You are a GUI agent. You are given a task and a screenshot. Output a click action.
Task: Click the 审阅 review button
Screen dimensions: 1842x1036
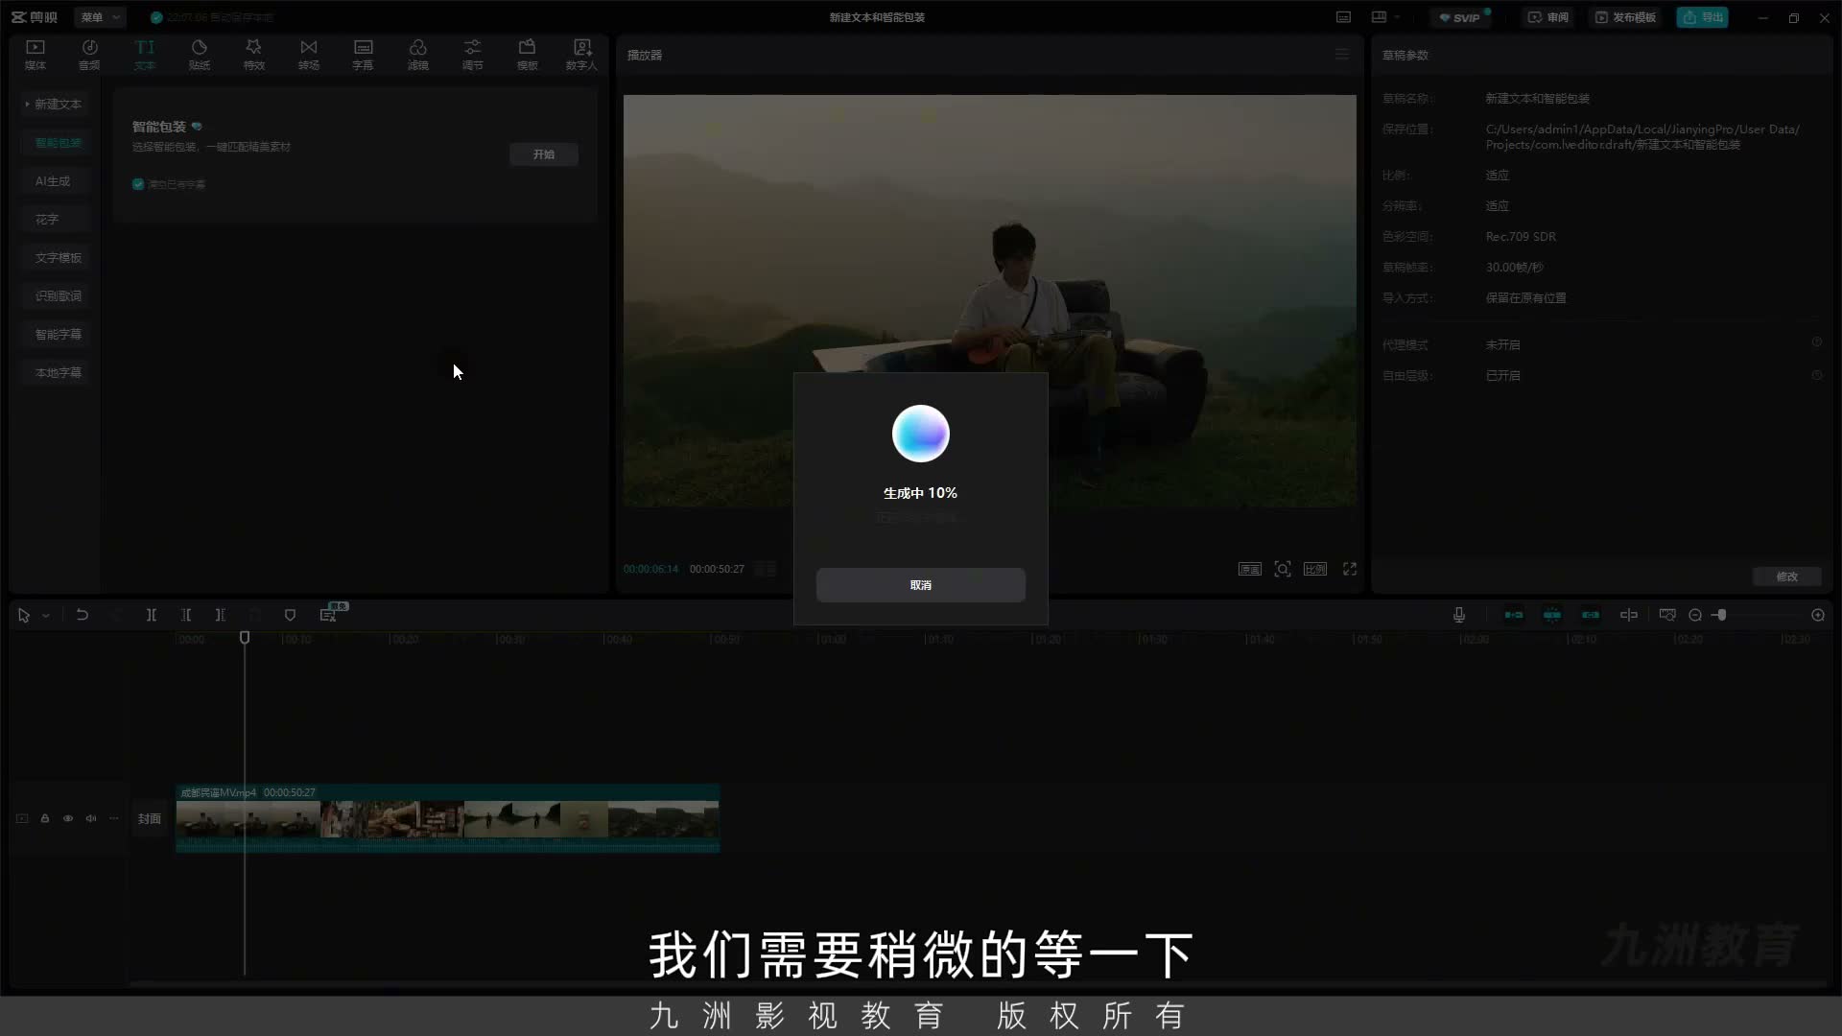pyautogui.click(x=1547, y=17)
